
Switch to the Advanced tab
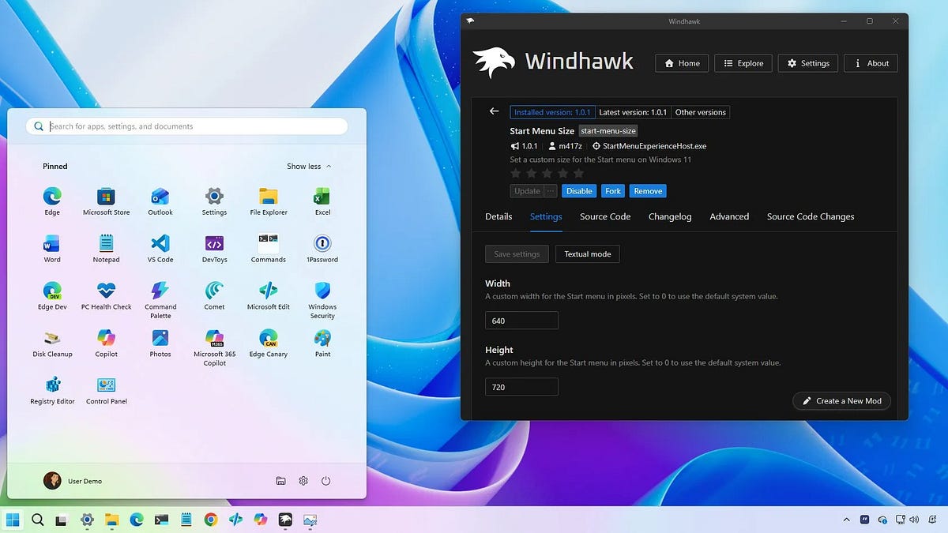coord(729,216)
